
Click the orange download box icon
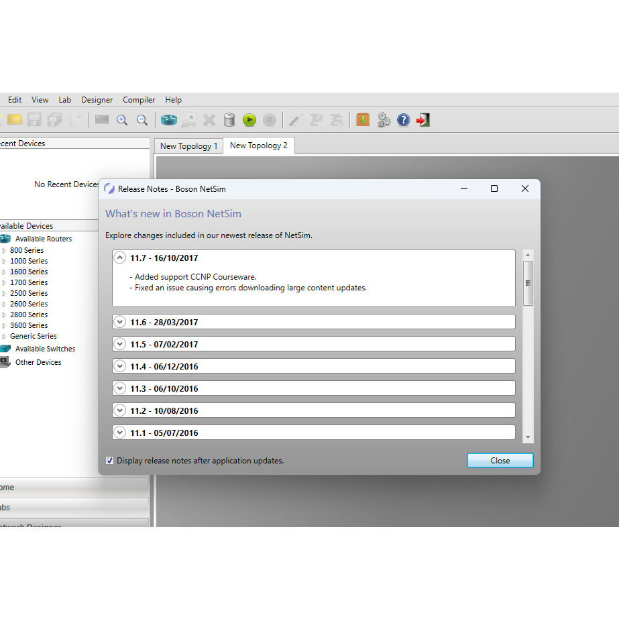363,120
